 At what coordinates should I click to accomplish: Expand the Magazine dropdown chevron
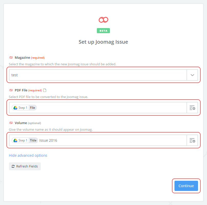tap(192, 75)
